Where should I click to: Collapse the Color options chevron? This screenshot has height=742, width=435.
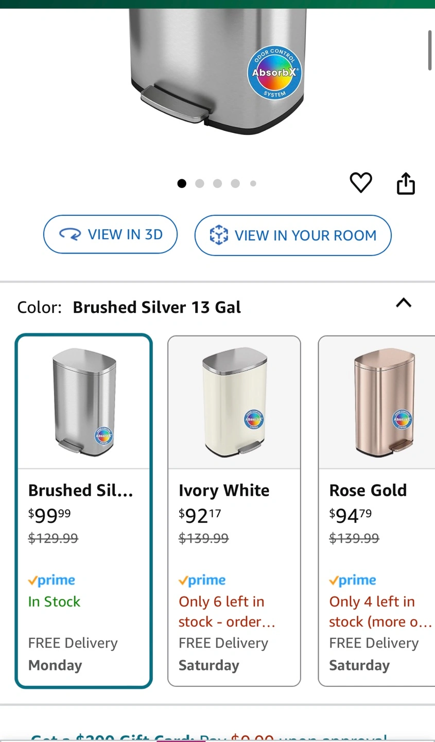(x=404, y=303)
